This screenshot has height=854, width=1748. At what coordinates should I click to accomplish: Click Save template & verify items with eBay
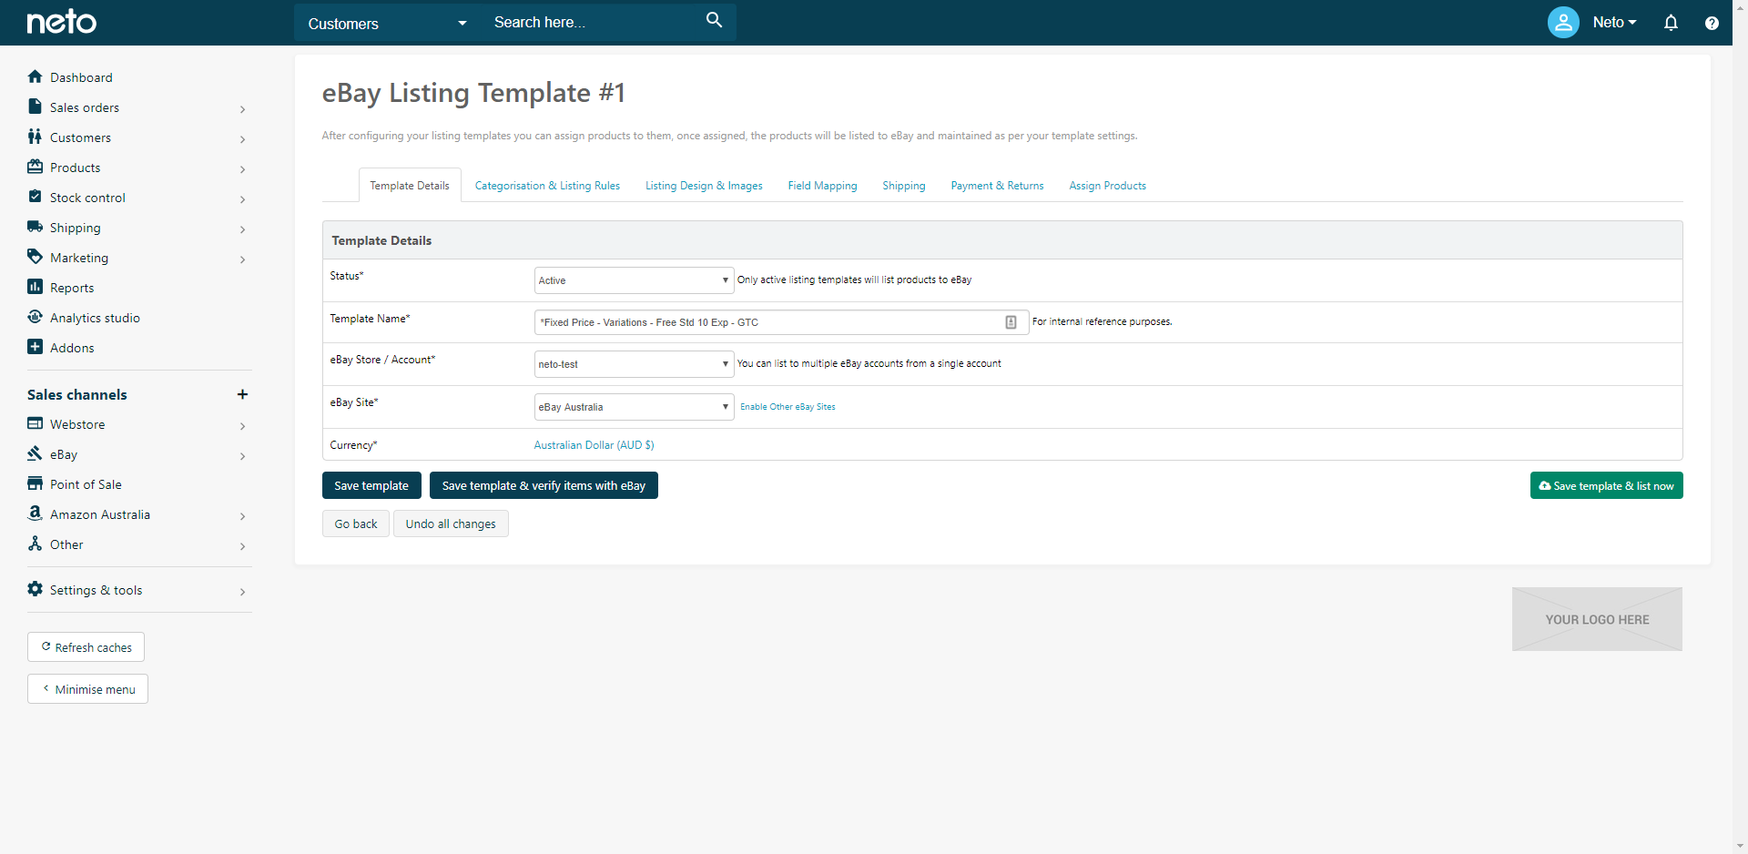point(544,485)
